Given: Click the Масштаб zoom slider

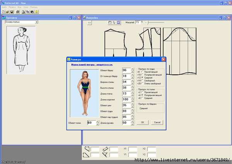Looking at the screenshot, I should pos(156,22).
